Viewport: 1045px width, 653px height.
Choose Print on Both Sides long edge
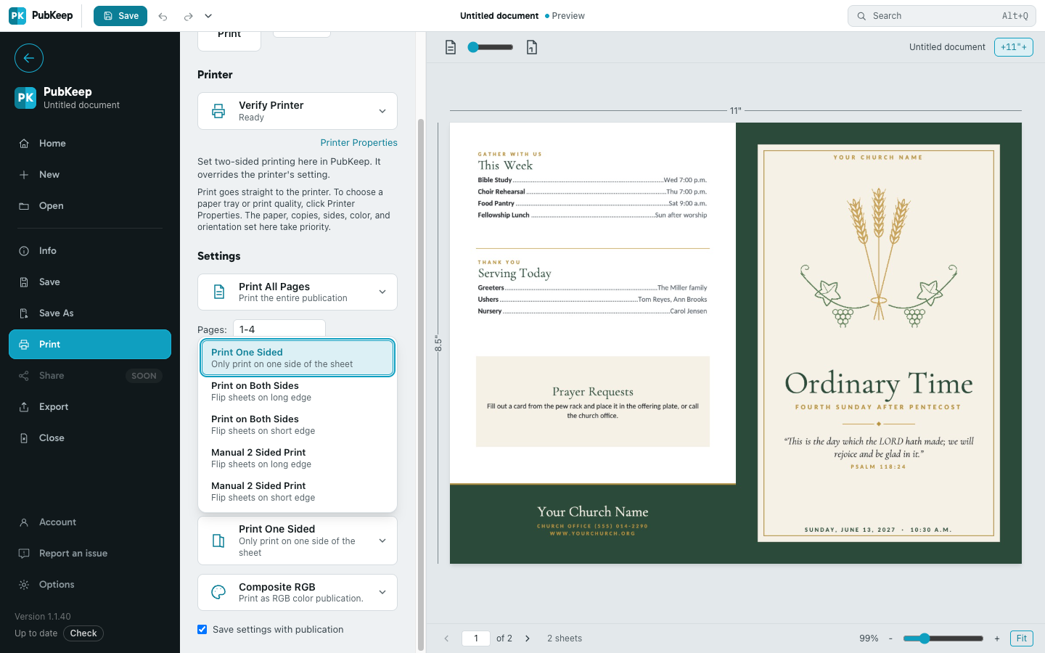298,391
